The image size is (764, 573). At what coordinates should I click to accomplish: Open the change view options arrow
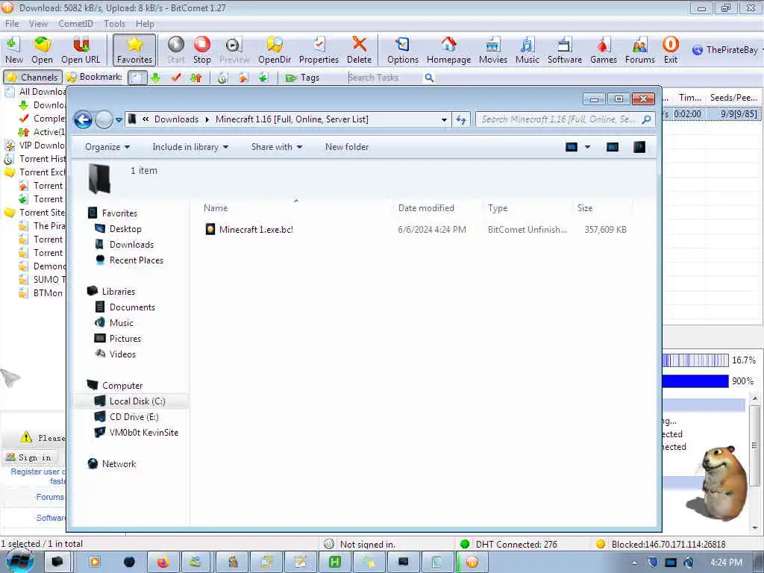pyautogui.click(x=588, y=147)
